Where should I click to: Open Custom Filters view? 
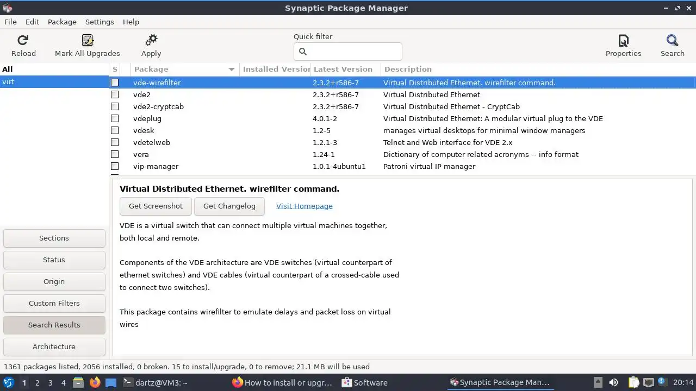[54, 303]
